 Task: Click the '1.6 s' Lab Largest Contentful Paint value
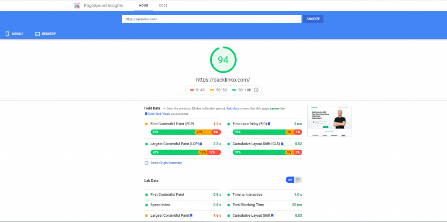coord(217,215)
